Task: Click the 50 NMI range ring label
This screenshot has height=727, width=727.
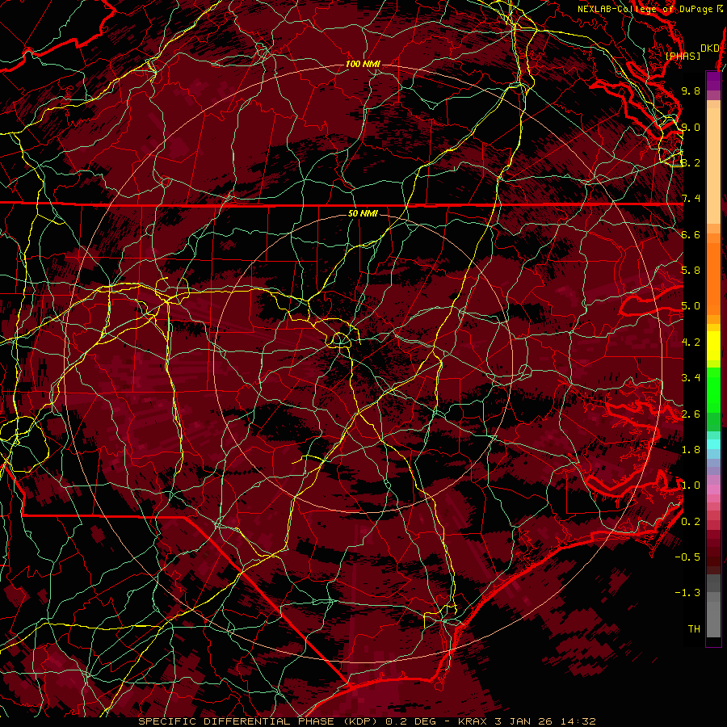Action: tap(363, 214)
